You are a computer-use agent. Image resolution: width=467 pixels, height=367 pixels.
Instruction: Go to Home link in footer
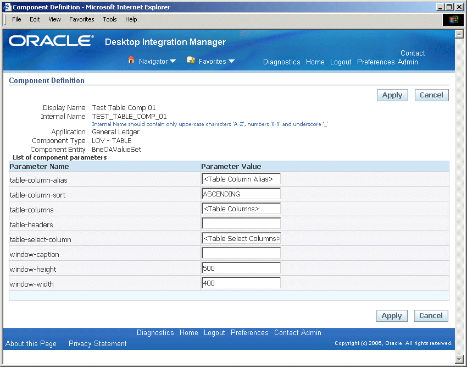(x=189, y=333)
